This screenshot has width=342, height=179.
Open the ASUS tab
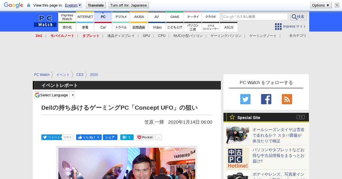(x=229, y=27)
